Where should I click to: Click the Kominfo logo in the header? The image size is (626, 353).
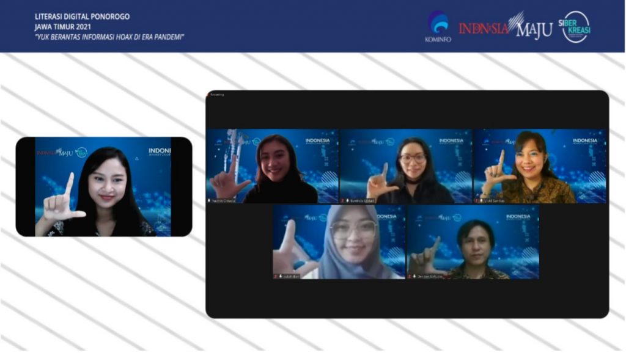click(x=437, y=27)
